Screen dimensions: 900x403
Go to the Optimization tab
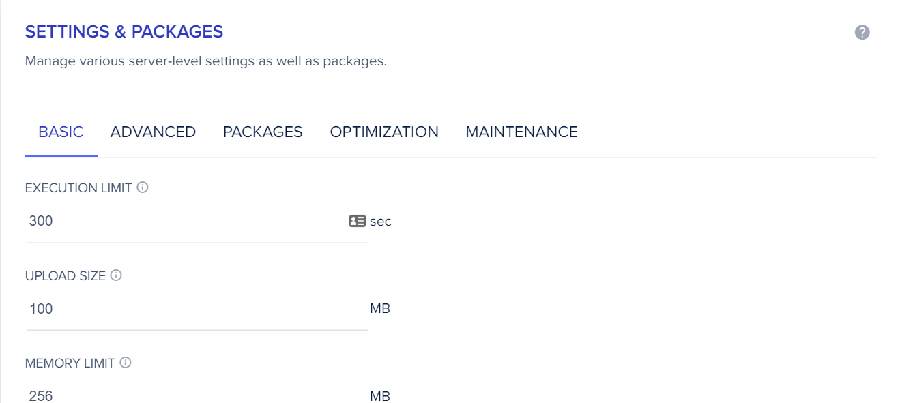(x=384, y=132)
